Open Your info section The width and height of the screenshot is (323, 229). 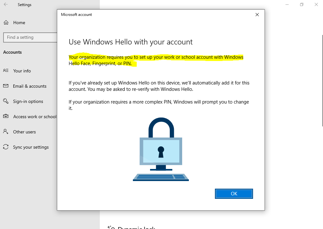22,71
